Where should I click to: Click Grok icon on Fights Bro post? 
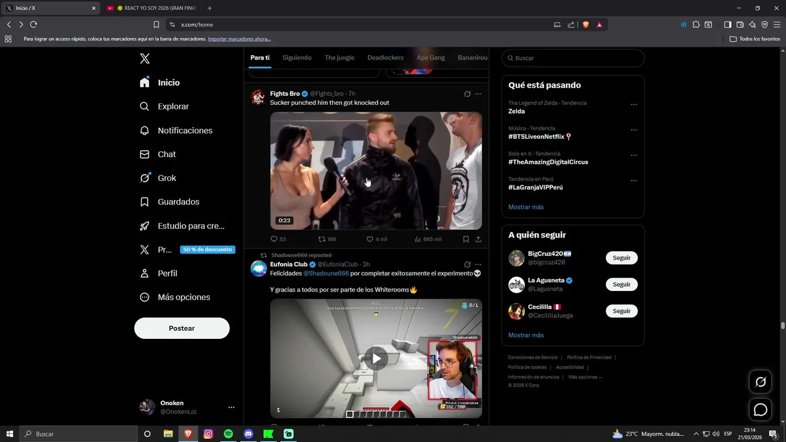coord(467,94)
